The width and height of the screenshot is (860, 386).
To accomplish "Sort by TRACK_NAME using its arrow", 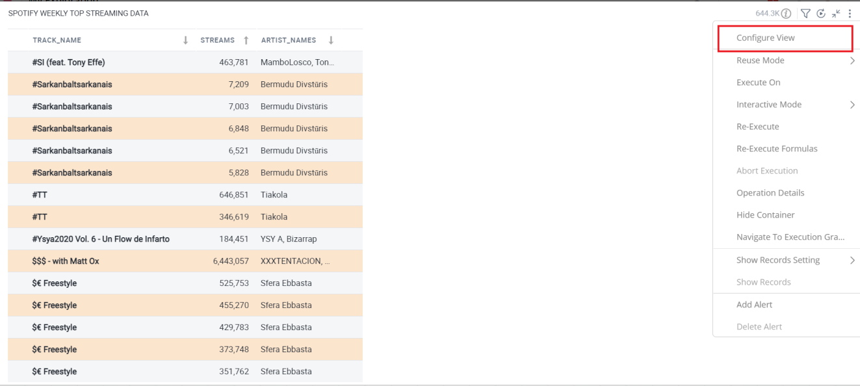I will tap(185, 40).
